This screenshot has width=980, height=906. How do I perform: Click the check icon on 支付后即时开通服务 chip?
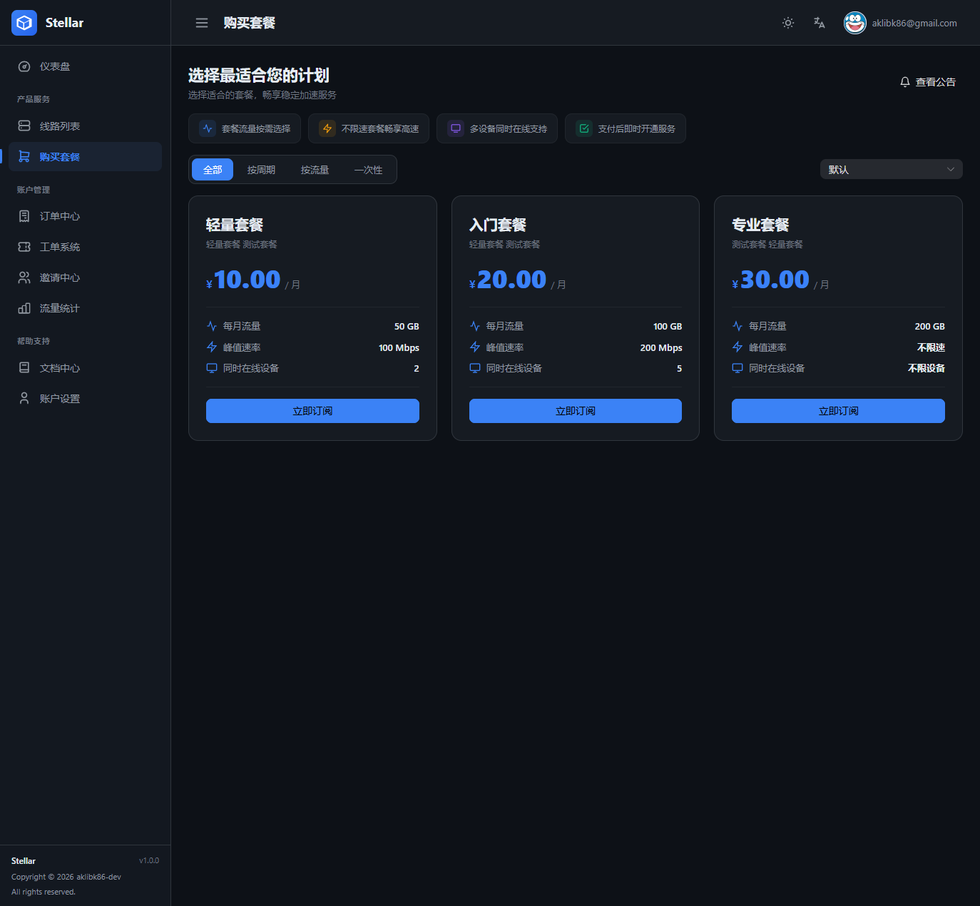584,128
